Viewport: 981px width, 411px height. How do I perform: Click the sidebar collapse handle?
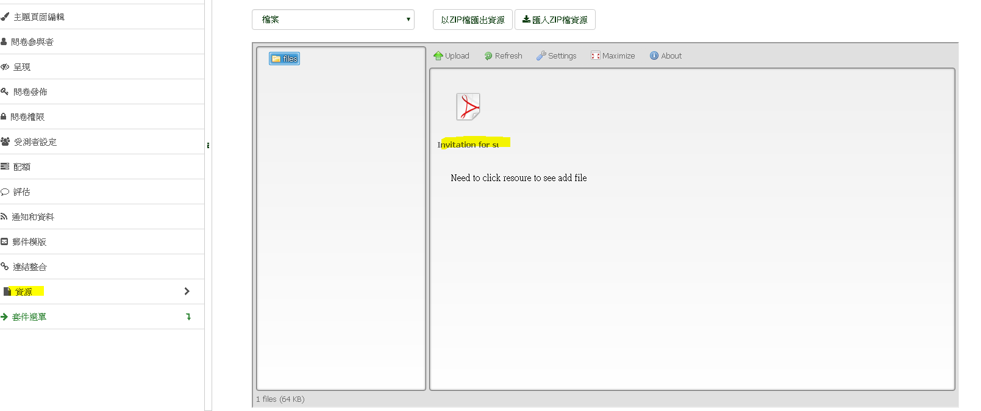(208, 145)
